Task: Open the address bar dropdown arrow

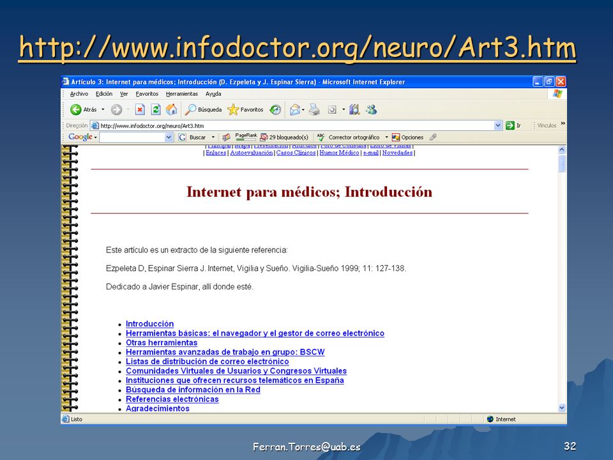Action: [497, 126]
